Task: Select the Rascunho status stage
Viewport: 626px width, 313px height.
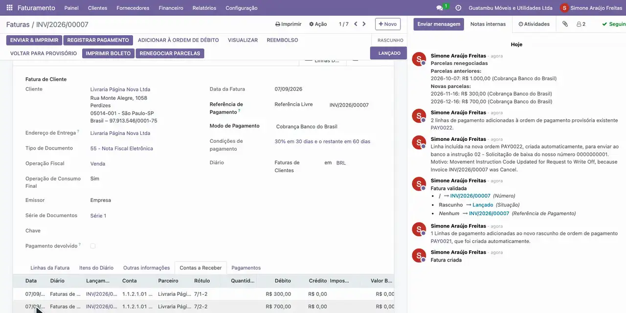Action: point(390,40)
